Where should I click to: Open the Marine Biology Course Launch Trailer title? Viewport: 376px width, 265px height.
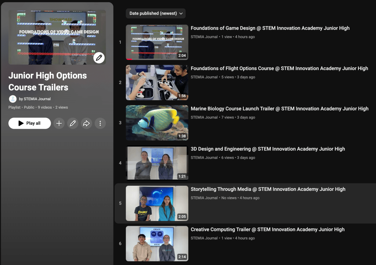279,109
